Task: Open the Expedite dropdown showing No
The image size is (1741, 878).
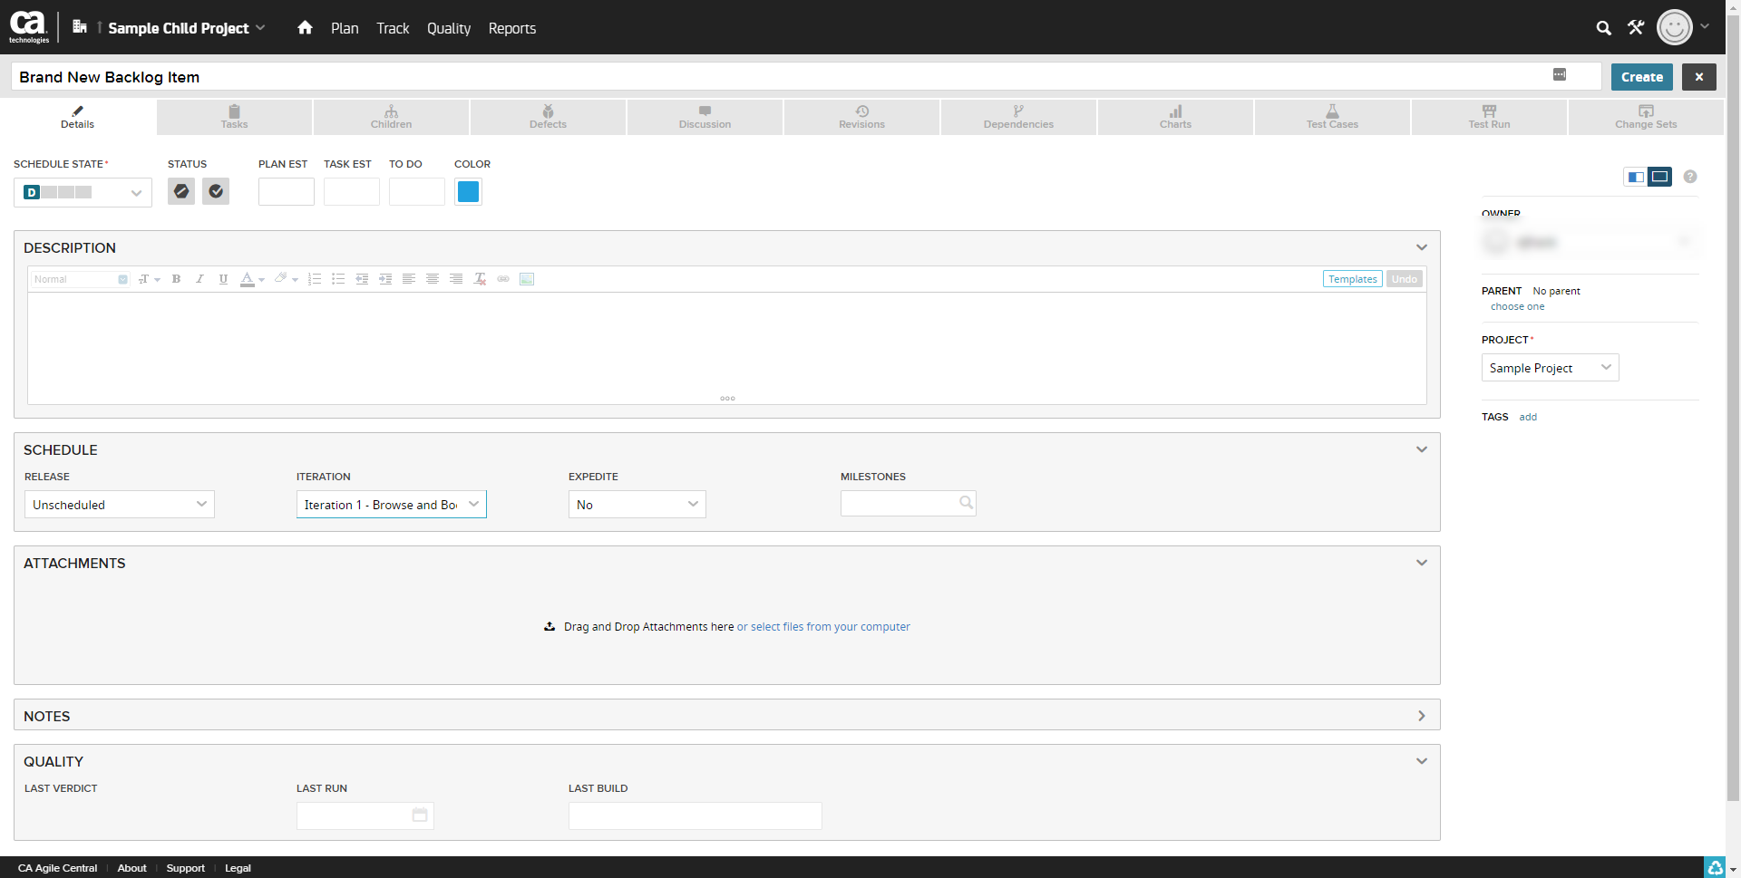Action: pyautogui.click(x=637, y=505)
